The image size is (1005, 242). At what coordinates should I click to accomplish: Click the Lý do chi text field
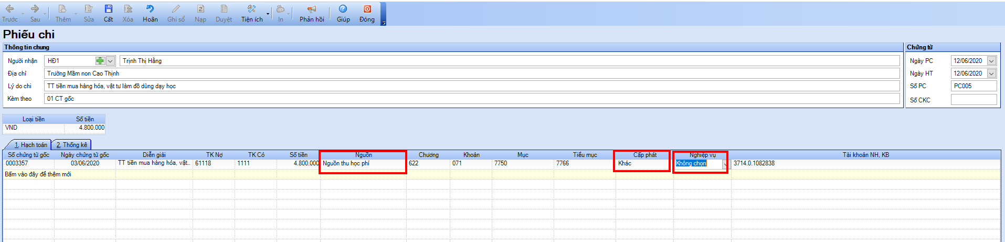pos(471,86)
